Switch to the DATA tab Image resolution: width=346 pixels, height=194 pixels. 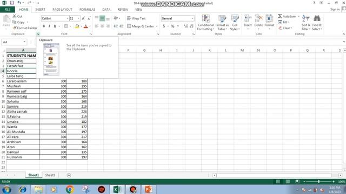pos(106,10)
